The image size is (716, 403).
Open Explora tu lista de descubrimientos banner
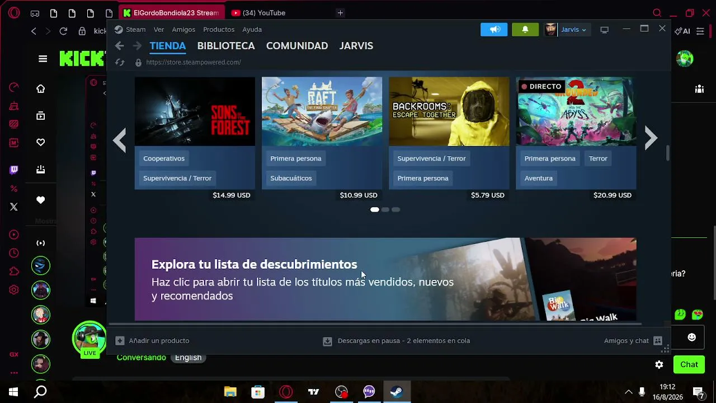[385, 279]
